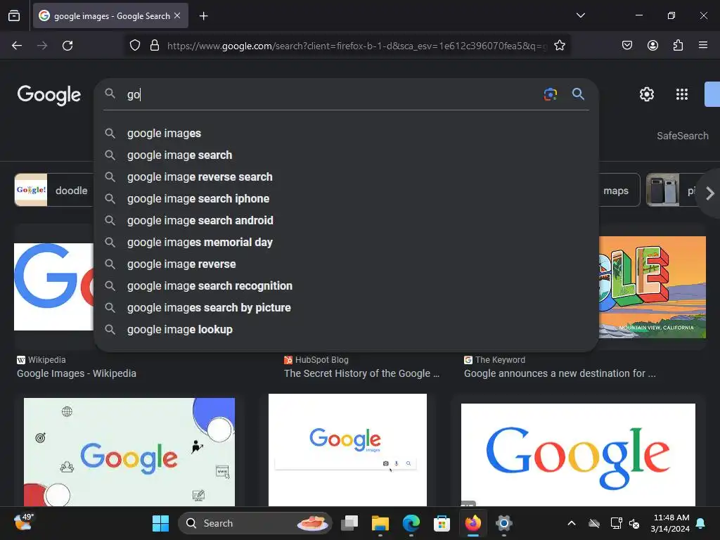Open Task View on the taskbar
The width and height of the screenshot is (720, 540).
[x=349, y=523]
